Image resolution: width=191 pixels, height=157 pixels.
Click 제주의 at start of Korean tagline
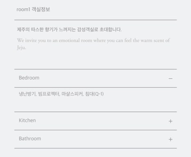pos(23,30)
